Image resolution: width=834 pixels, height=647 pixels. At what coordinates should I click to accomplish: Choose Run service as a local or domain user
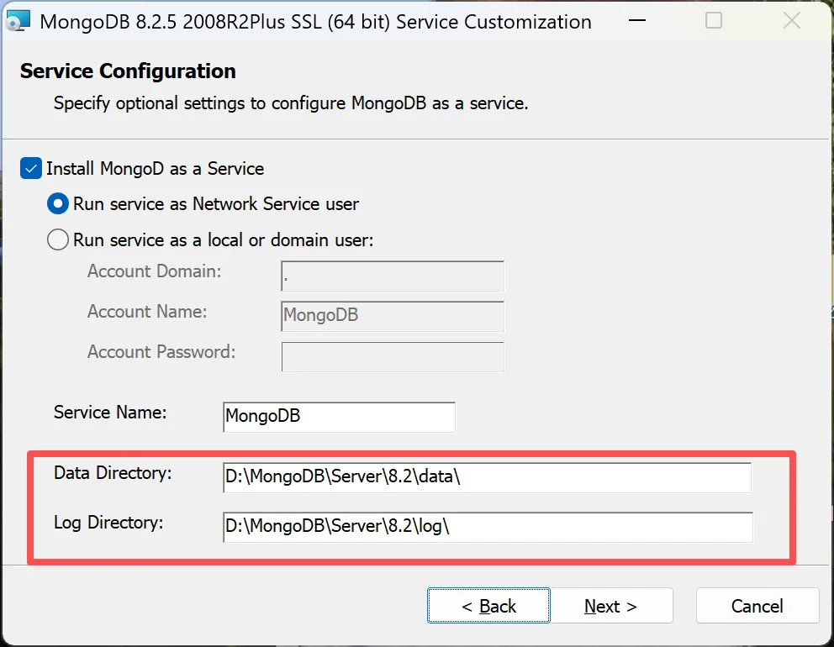point(58,239)
